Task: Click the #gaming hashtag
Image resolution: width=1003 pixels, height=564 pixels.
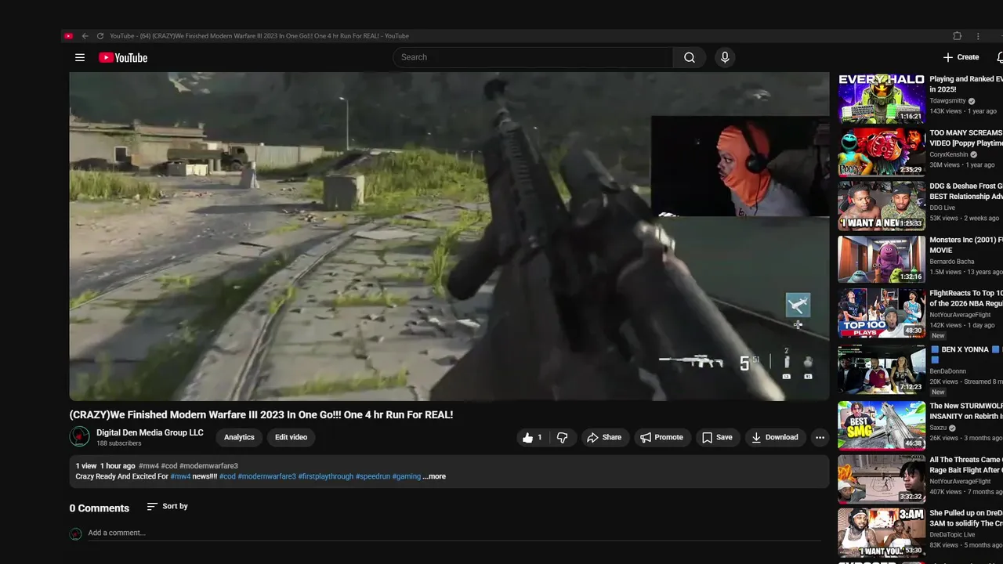Action: coord(406,476)
